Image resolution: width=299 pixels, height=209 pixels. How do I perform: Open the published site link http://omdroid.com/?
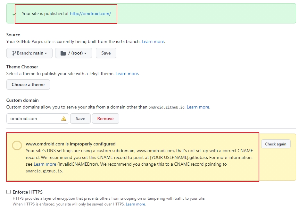point(90,13)
